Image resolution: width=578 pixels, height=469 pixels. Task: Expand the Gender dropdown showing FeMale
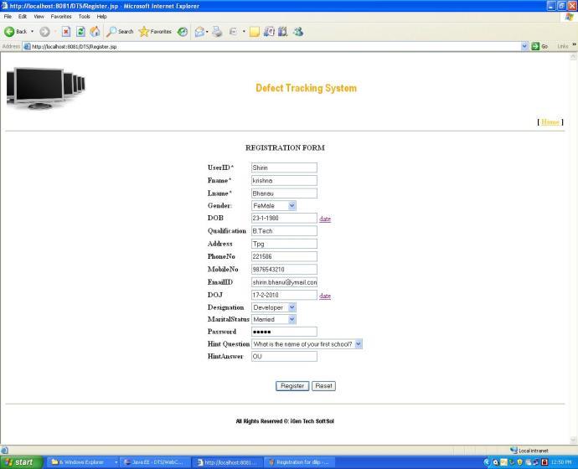(x=274, y=205)
